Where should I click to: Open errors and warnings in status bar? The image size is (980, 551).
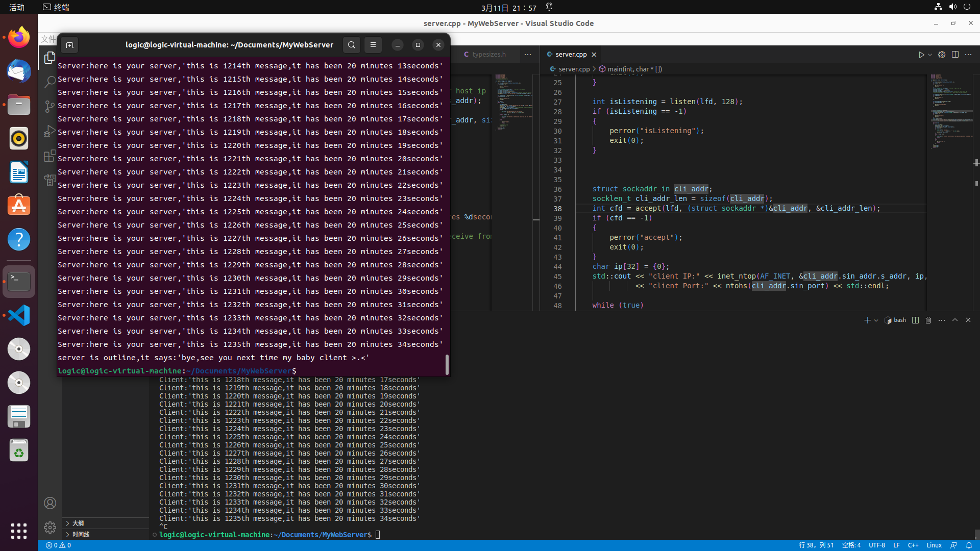(58, 545)
